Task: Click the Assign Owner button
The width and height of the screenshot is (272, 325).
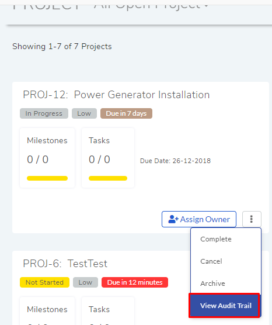Action: pos(199,219)
